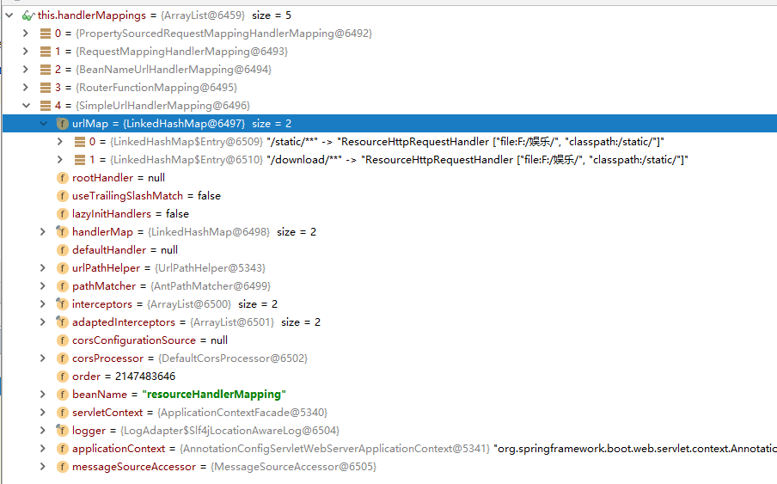777x484 pixels.
Task: Click the field icon next to urlMap
Action: point(62,124)
